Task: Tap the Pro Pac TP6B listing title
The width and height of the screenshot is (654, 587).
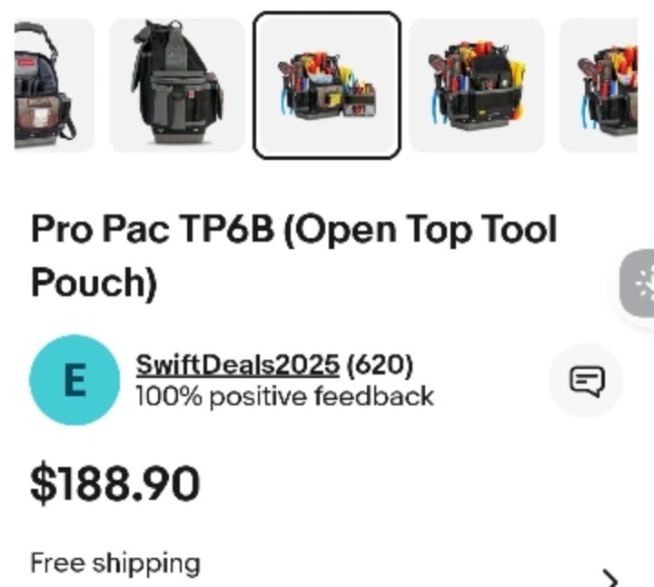Action: pyautogui.click(x=294, y=255)
